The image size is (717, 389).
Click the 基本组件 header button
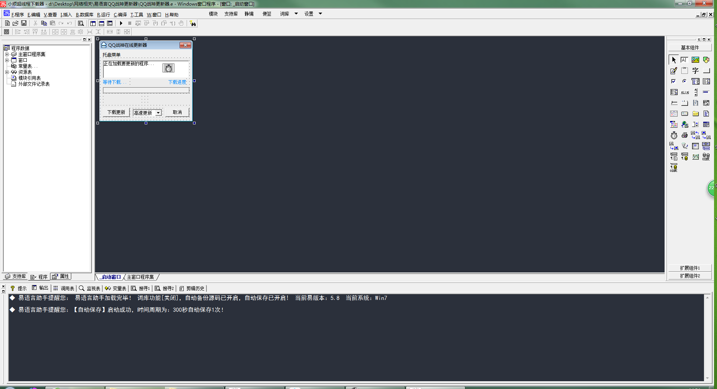coord(690,48)
